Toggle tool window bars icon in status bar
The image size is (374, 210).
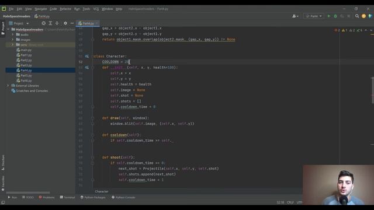point(3,202)
